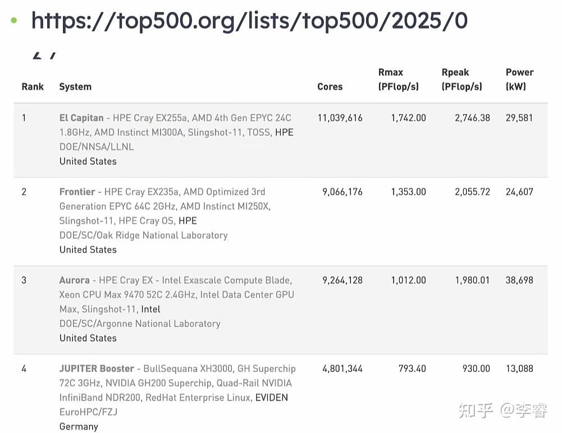Select the Aurora system name link
This screenshot has width=562, height=433.
(74, 280)
